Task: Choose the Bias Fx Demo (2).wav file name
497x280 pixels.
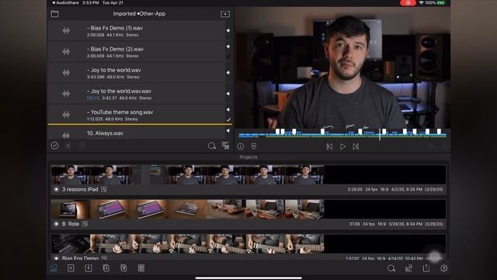Action: [x=115, y=49]
